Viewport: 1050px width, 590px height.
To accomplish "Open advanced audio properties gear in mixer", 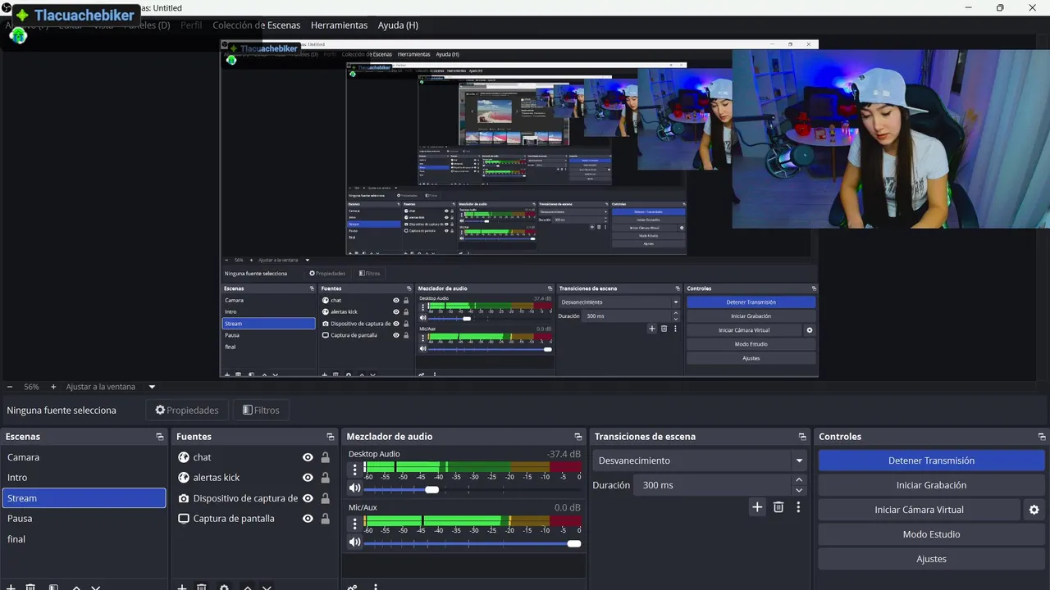I will click(x=353, y=587).
